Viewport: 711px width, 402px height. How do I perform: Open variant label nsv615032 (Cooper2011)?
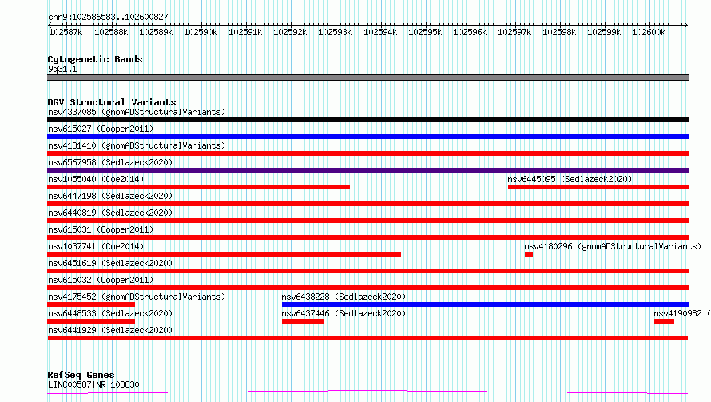pyautogui.click(x=101, y=280)
